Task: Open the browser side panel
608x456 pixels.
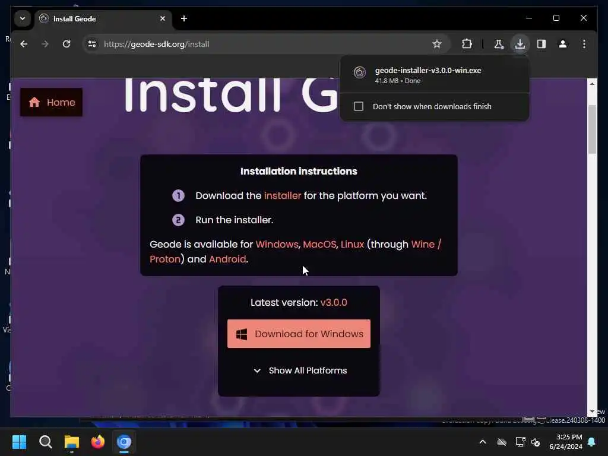Action: (x=541, y=44)
